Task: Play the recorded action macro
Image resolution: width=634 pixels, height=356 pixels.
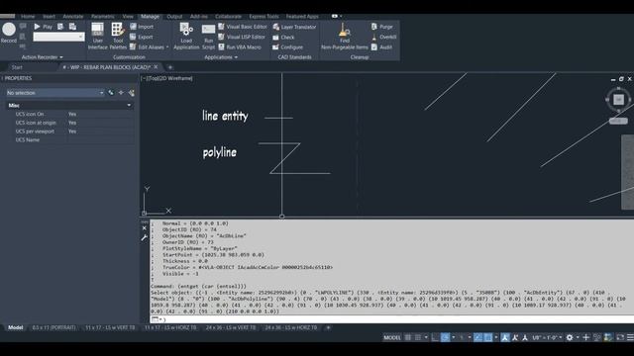Action: [44, 27]
